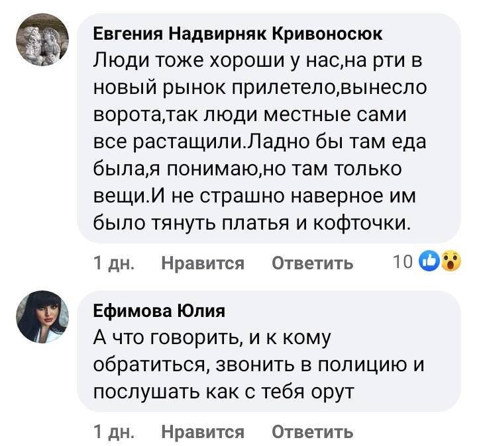Like Евгения's comment with Нравится
This screenshot has height=446, width=477.
[203, 264]
